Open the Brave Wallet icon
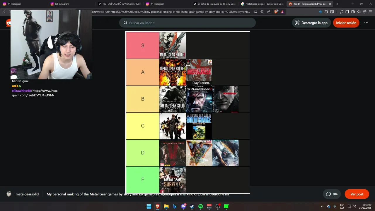 tap(353, 12)
